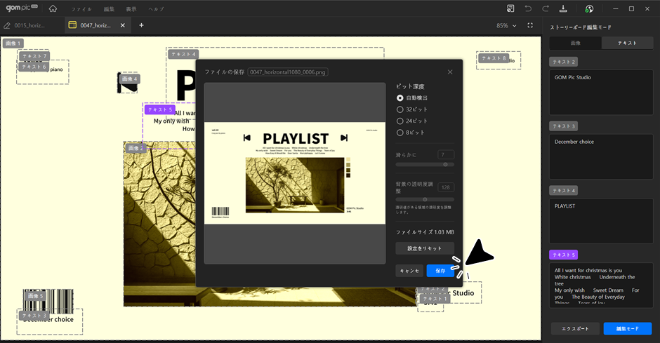This screenshot has width=660, height=343.
Task: Open the ファイル menu
Action: [x=81, y=9]
